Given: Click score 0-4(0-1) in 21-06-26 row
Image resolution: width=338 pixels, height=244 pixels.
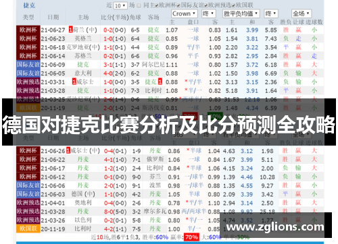Looking at the screenshot, I should [x=115, y=151].
